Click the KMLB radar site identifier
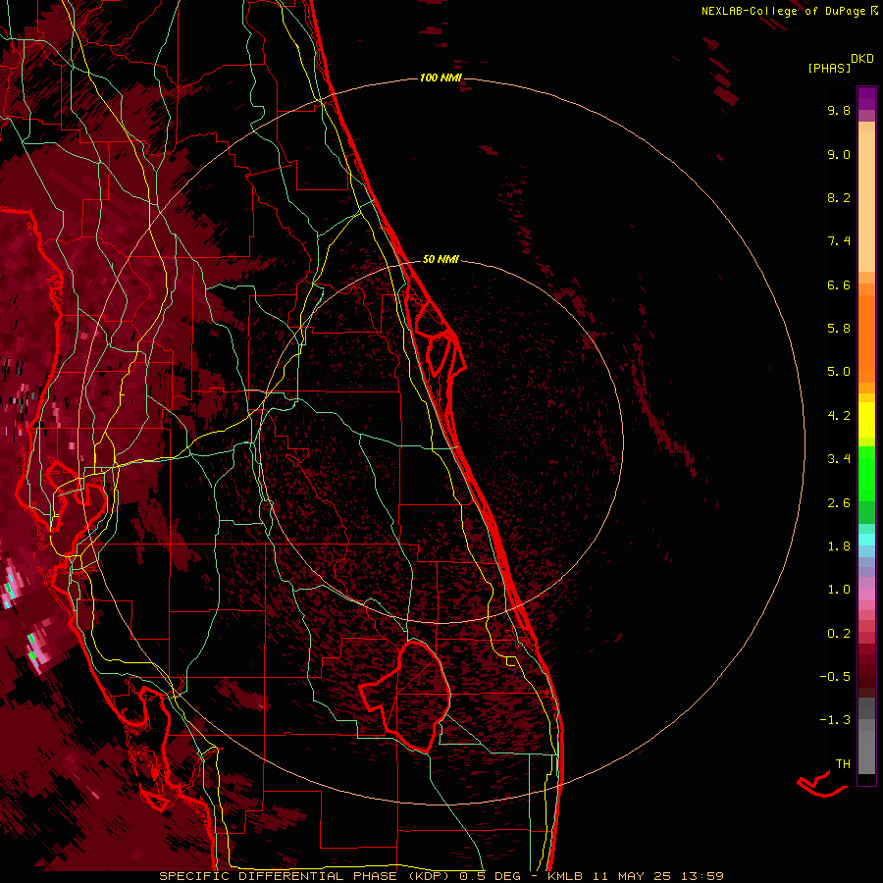 pos(565,876)
